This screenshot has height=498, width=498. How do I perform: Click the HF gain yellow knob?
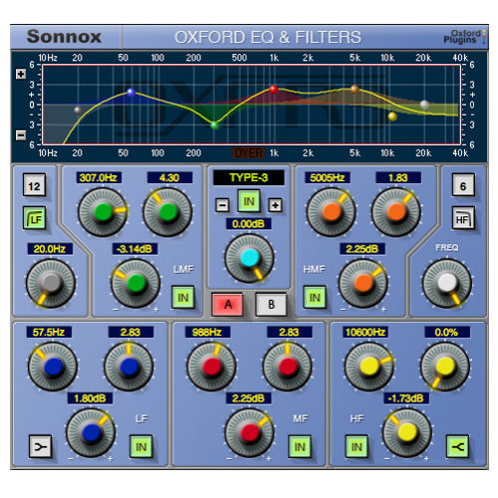pyautogui.click(x=407, y=432)
